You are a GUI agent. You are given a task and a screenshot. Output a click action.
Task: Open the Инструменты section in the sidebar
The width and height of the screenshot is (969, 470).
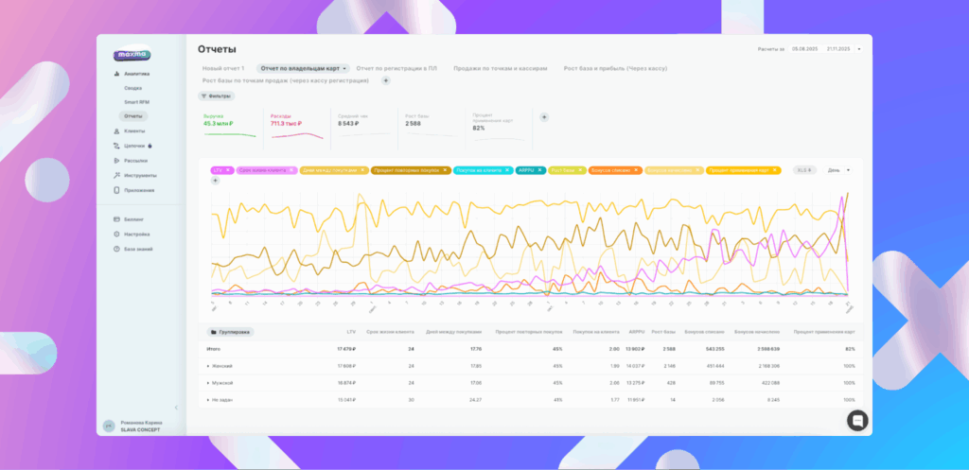tap(138, 175)
